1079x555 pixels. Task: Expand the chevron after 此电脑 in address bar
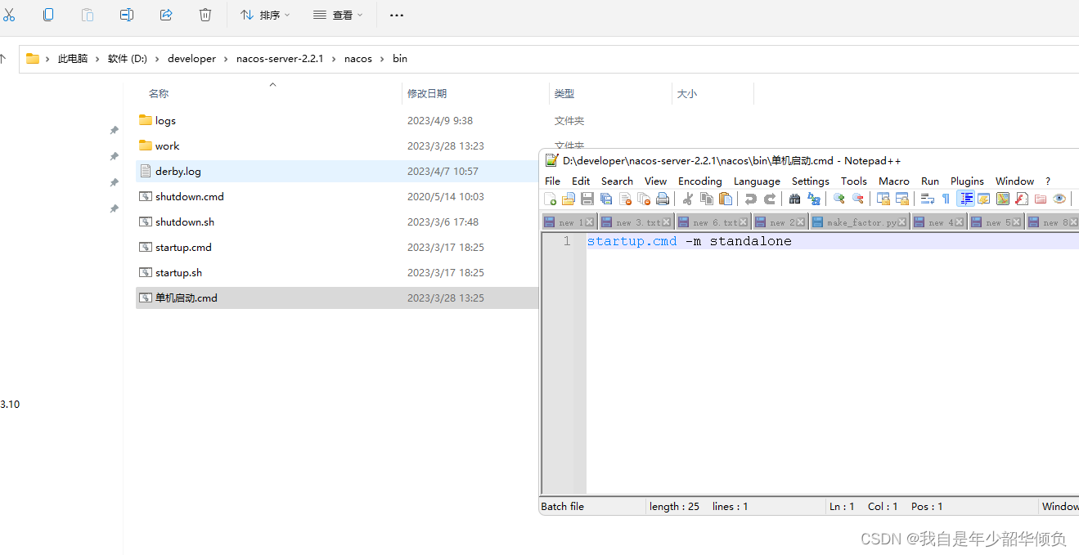click(x=97, y=59)
